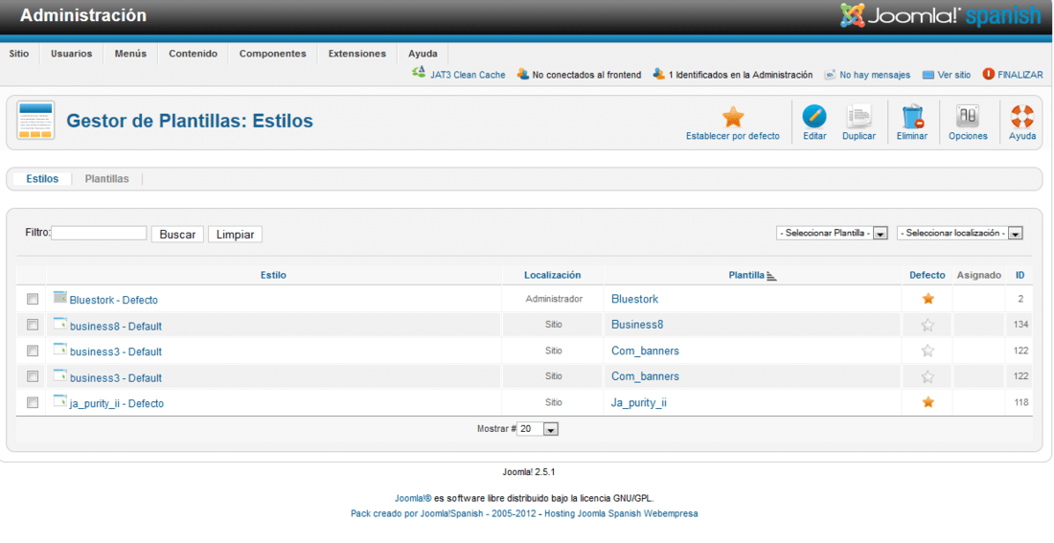Open the Ja_purity_ii template link

coord(639,402)
